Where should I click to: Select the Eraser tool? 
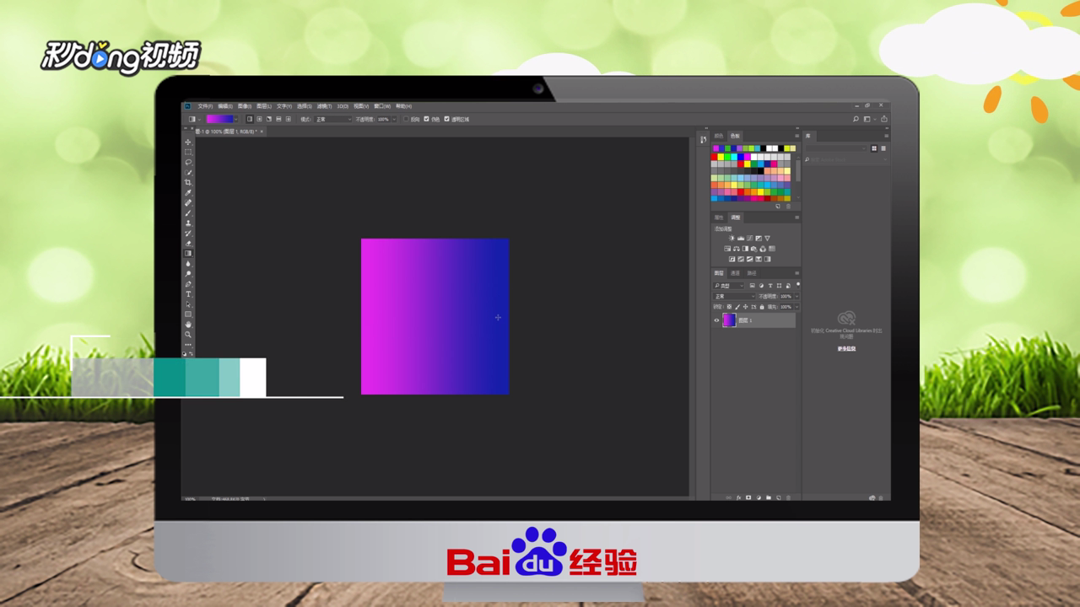click(x=188, y=244)
